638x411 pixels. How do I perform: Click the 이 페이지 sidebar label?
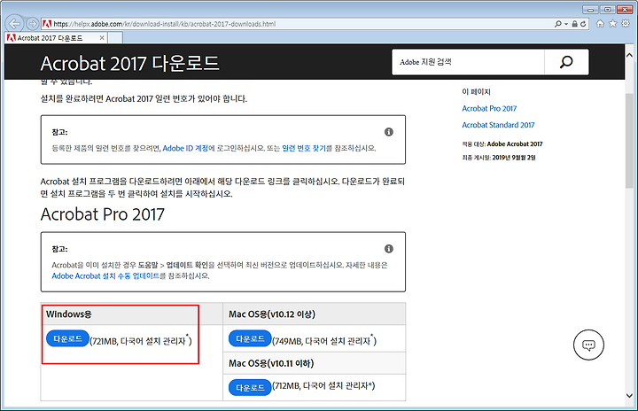(476, 92)
